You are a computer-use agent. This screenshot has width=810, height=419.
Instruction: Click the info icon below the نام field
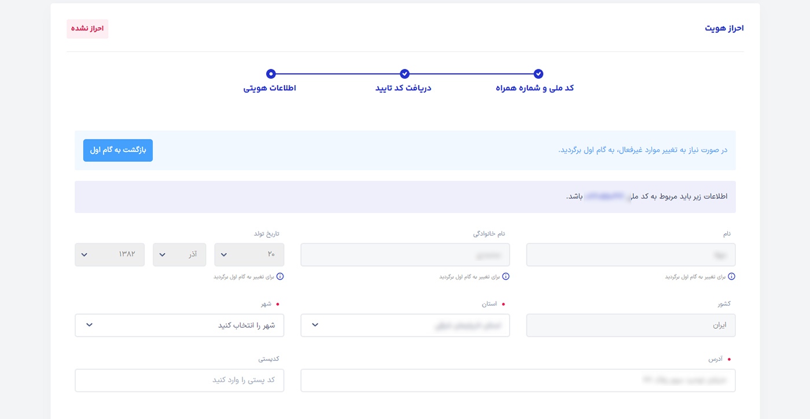(731, 277)
